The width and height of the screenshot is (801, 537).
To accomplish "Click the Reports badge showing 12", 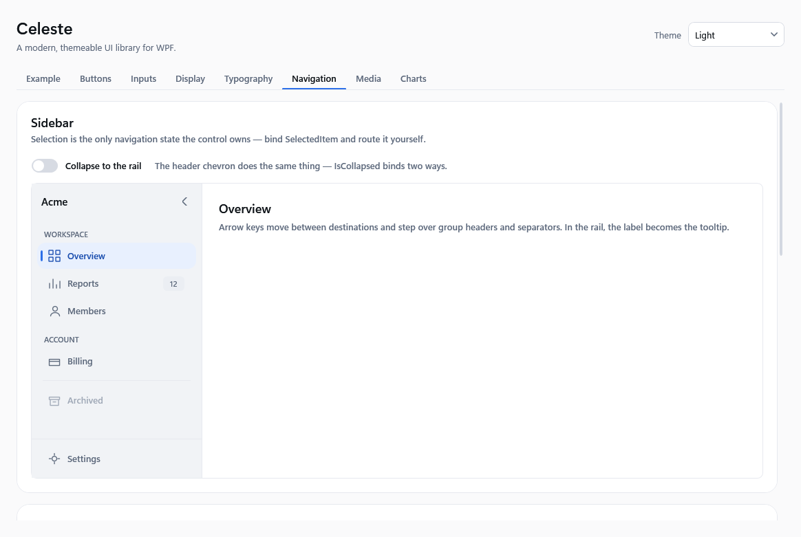I will 173,284.
